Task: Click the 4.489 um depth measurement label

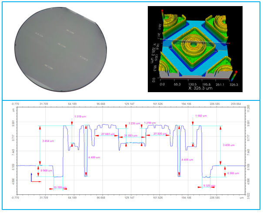Action: tap(94, 156)
